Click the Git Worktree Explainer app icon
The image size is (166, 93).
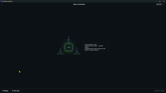[x=1, y=1]
